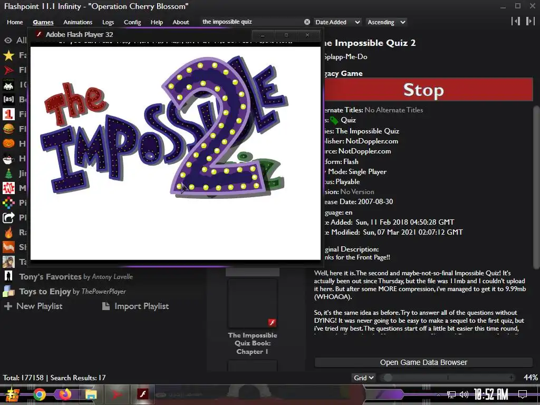Open the orange soundwave playlist icon
The image size is (540, 405).
coord(8,247)
